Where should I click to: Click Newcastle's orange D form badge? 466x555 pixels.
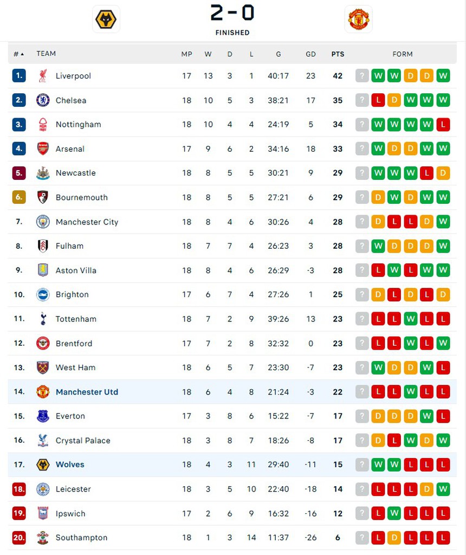click(443, 173)
